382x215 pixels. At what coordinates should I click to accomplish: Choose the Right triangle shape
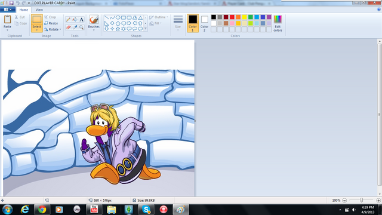point(107,23)
